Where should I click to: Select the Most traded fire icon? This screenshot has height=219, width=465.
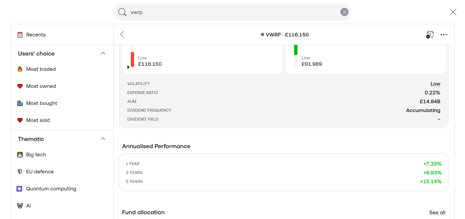(x=20, y=69)
